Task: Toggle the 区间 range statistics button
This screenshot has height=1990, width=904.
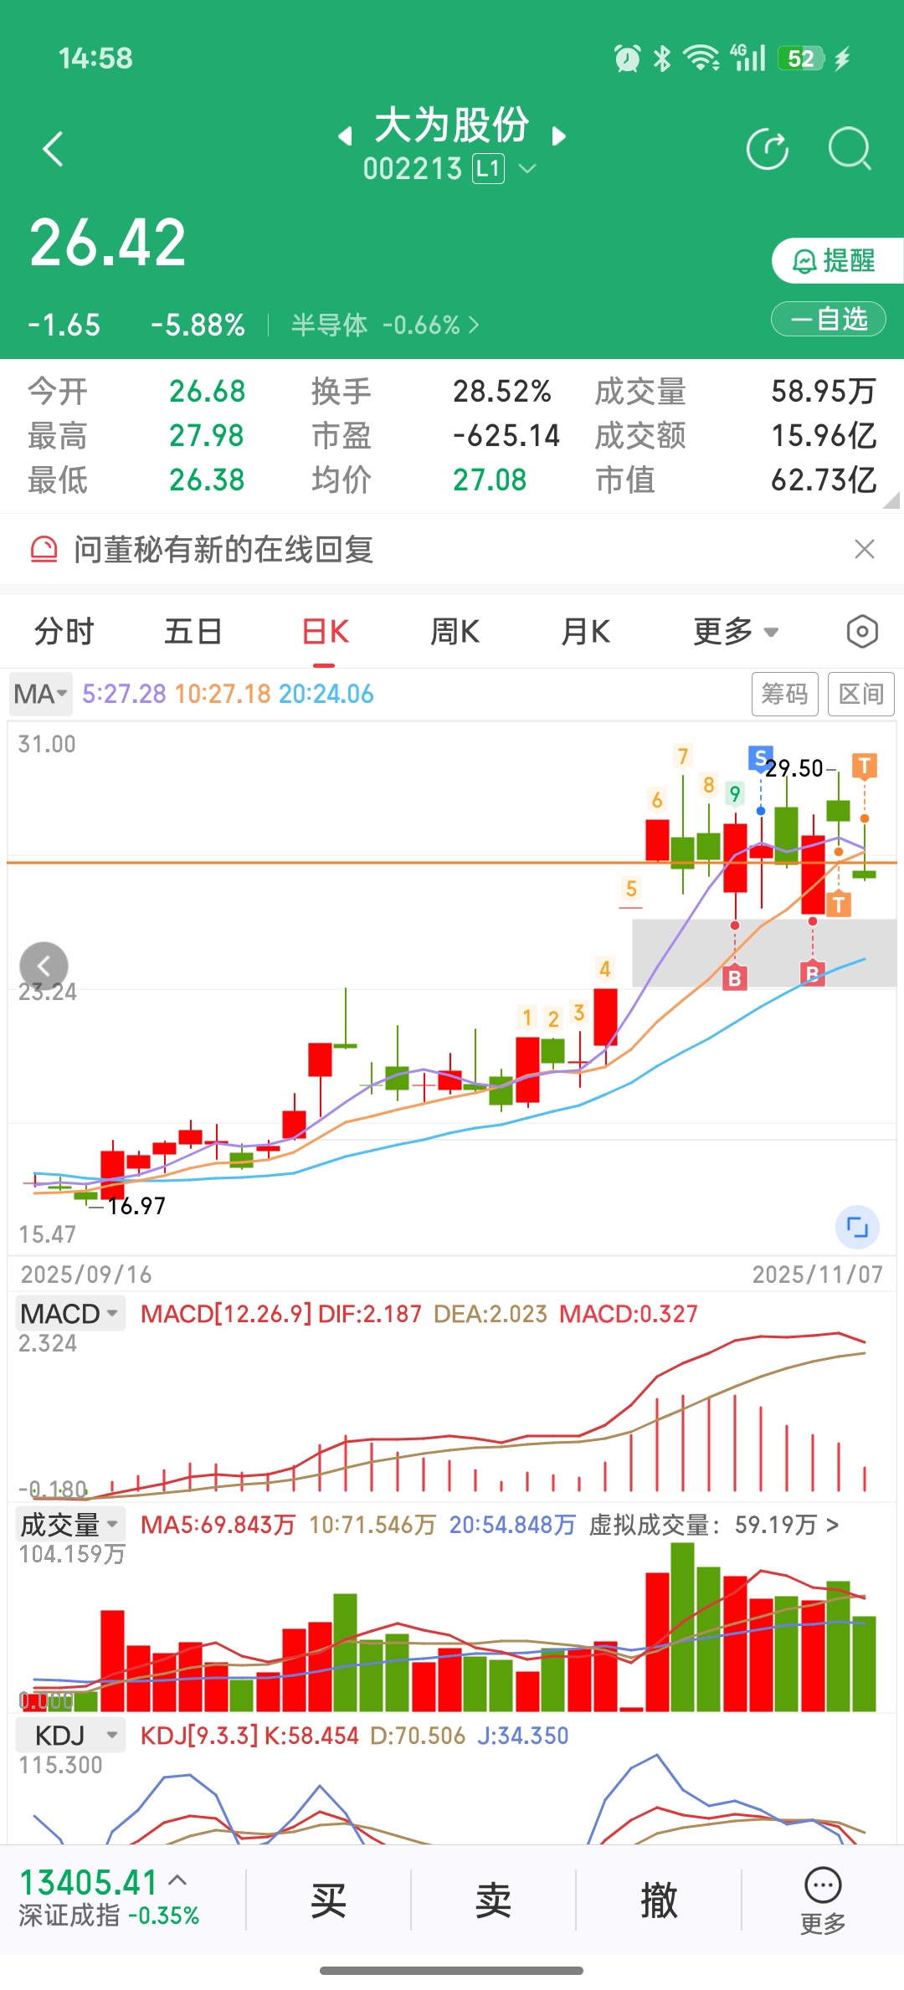Action: point(861,694)
